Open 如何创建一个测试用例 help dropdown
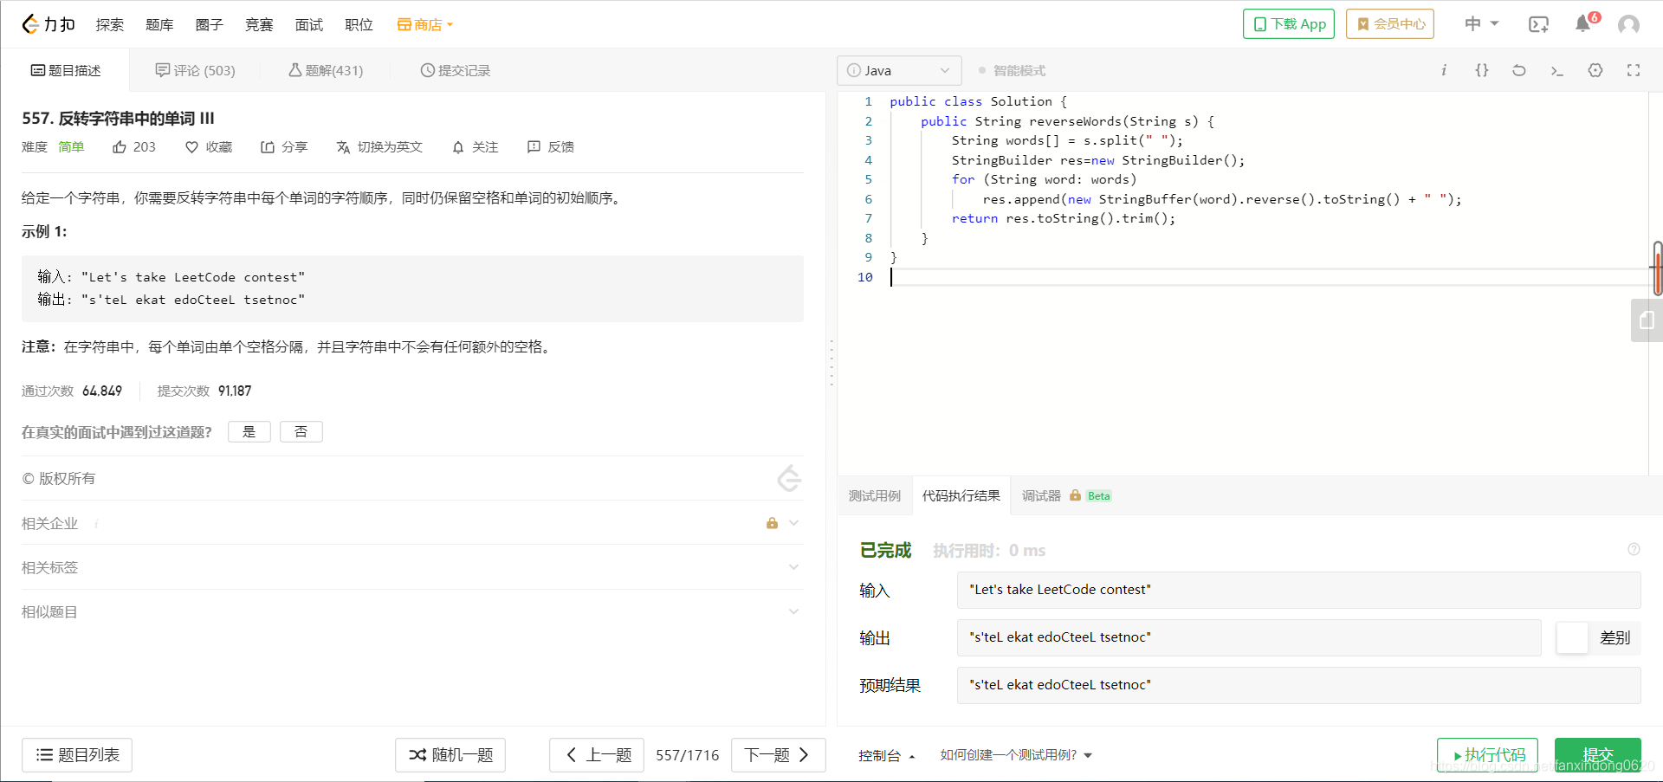1663x782 pixels. pos(1016,755)
